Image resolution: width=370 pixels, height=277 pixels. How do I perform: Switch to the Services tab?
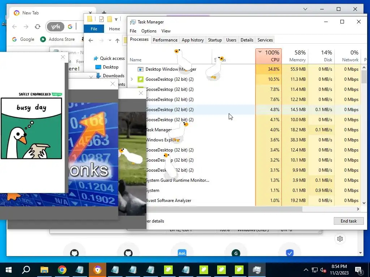[x=265, y=40]
